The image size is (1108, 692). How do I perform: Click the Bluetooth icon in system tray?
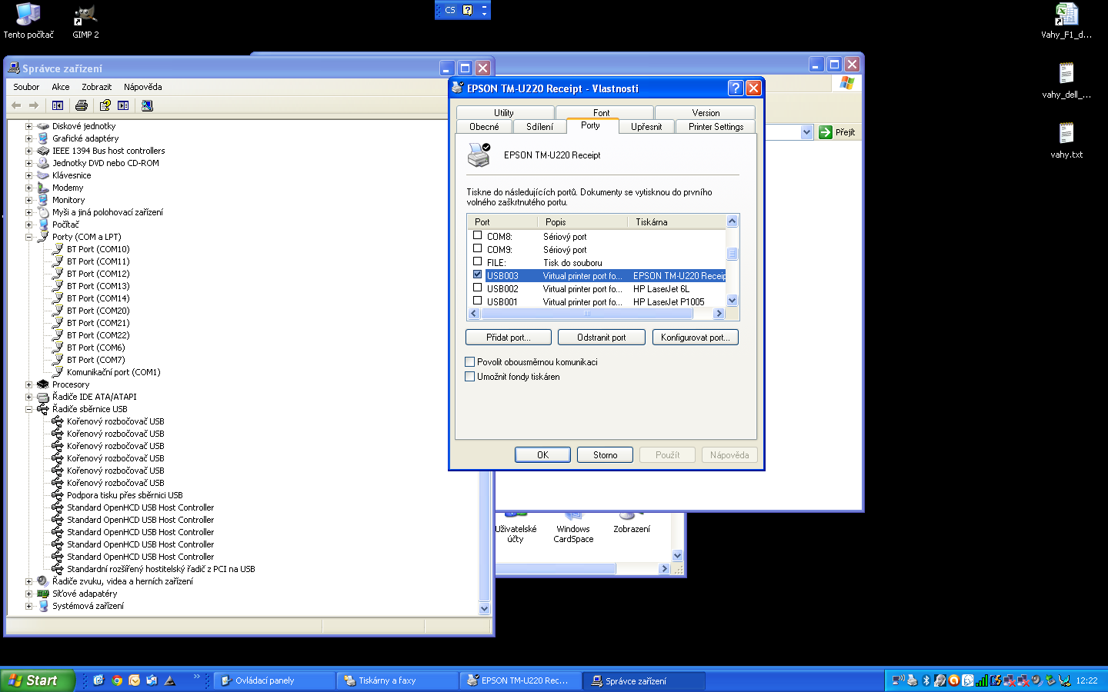click(x=926, y=680)
